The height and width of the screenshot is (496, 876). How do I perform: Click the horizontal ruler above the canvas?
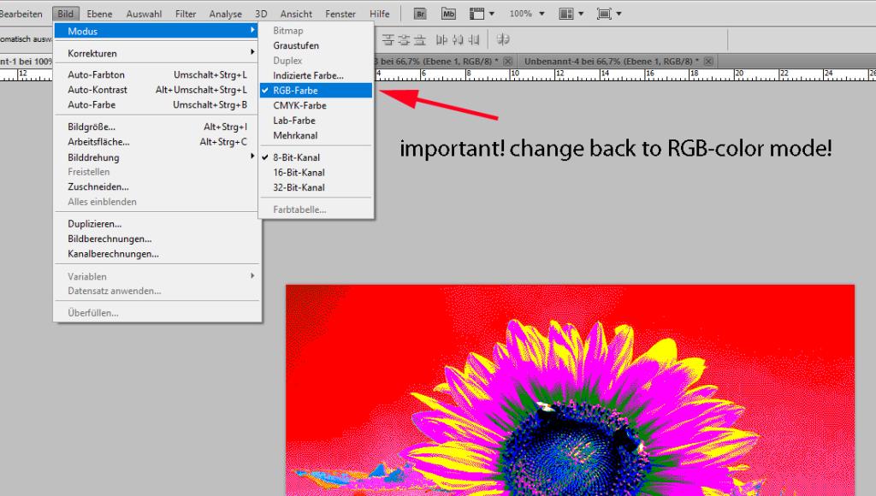click(599, 75)
